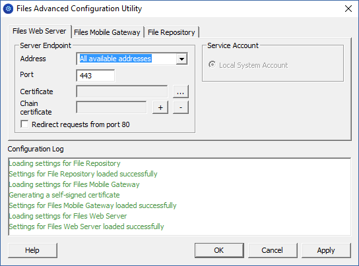Remove chain certificate with '-' button
Screen dimensions: 359x266
tap(181, 107)
